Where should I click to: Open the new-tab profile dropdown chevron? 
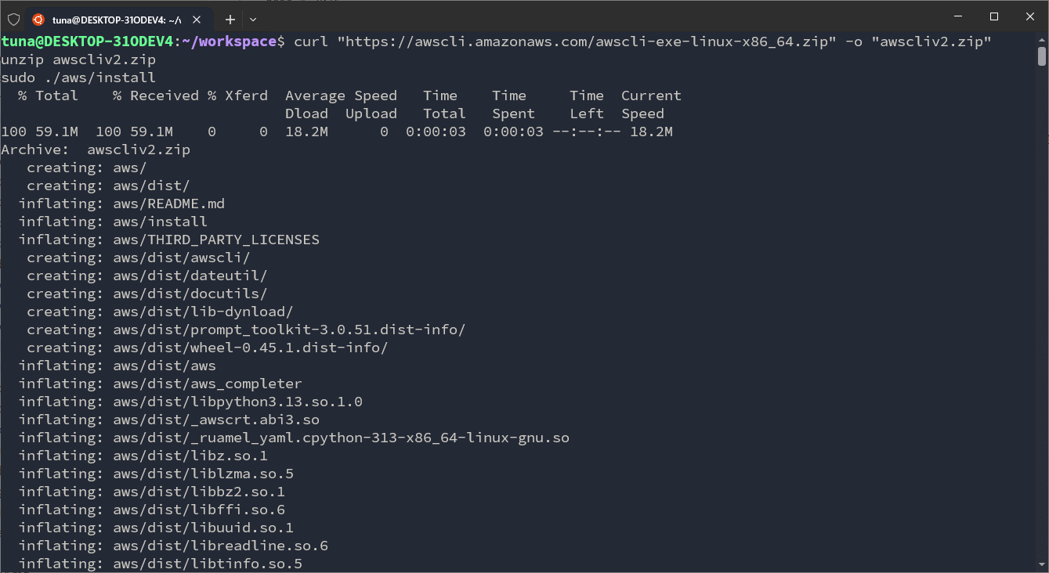(x=253, y=19)
